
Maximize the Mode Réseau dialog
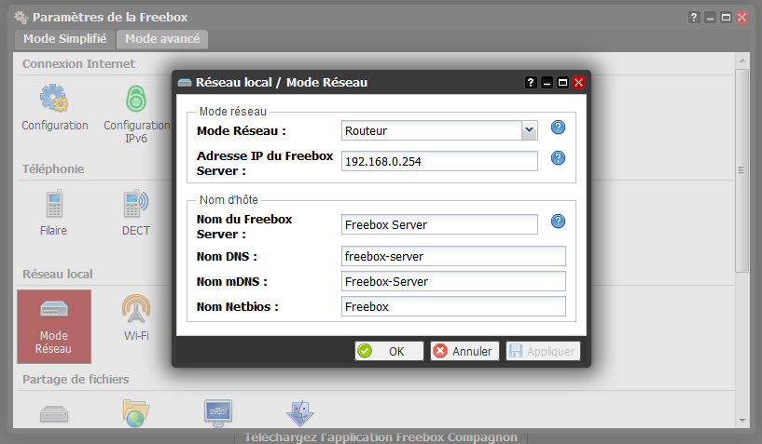(x=562, y=83)
